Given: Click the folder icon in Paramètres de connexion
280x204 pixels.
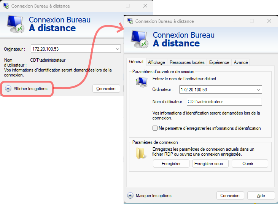Looking at the screenshot, I should coord(140,153).
